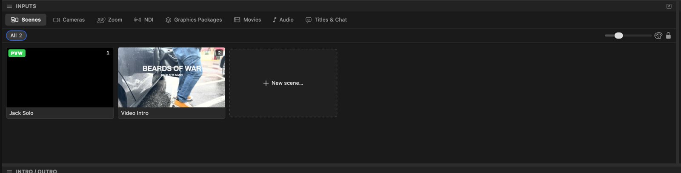Pop out the Inputs panel window

pos(669,6)
